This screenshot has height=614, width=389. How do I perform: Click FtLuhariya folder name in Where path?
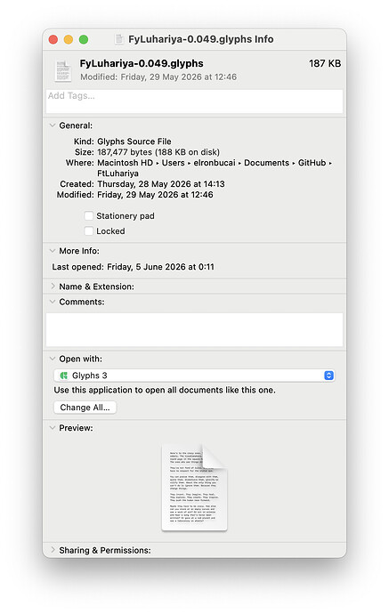click(118, 174)
